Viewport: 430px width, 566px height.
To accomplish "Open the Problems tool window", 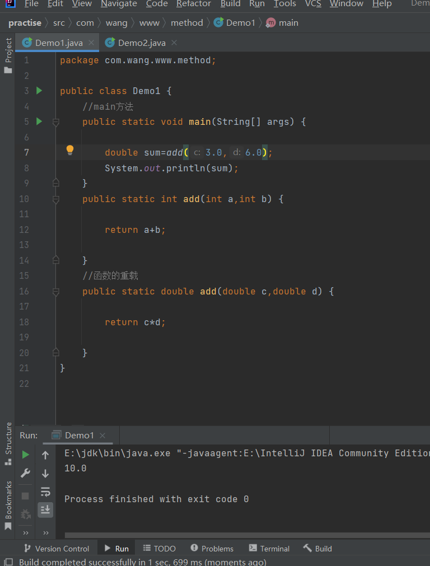I will click(212, 549).
